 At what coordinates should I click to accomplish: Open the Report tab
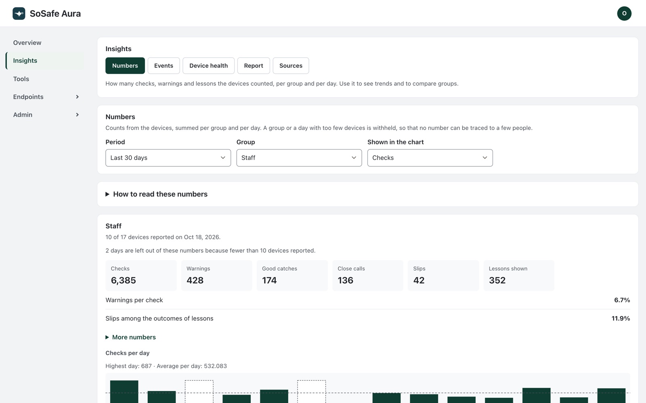254,66
